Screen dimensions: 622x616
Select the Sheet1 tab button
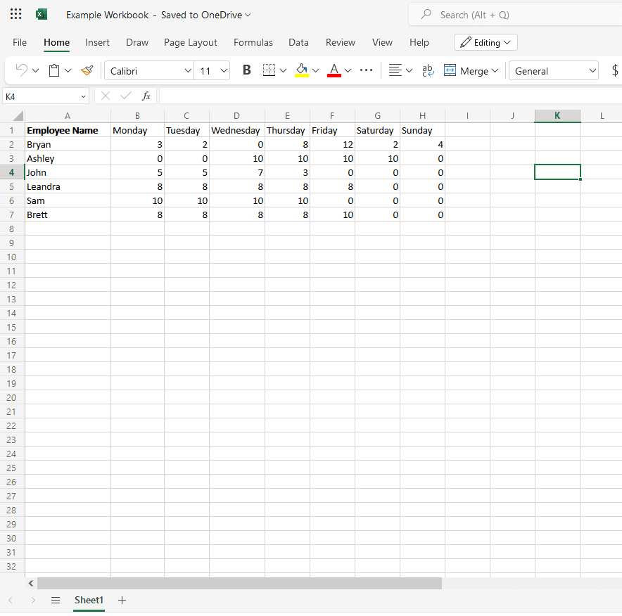[89, 601]
